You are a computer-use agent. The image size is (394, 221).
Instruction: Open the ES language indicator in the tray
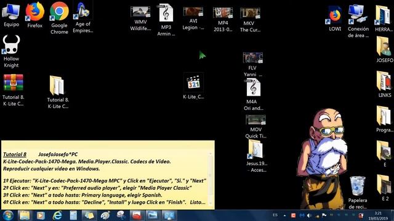point(275,215)
